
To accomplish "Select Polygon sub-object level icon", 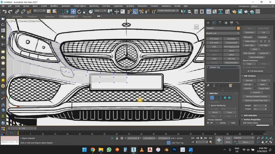I will 225,98.
